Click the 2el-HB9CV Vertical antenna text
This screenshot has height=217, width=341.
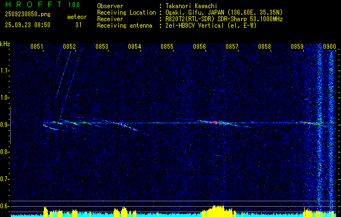click(210, 25)
